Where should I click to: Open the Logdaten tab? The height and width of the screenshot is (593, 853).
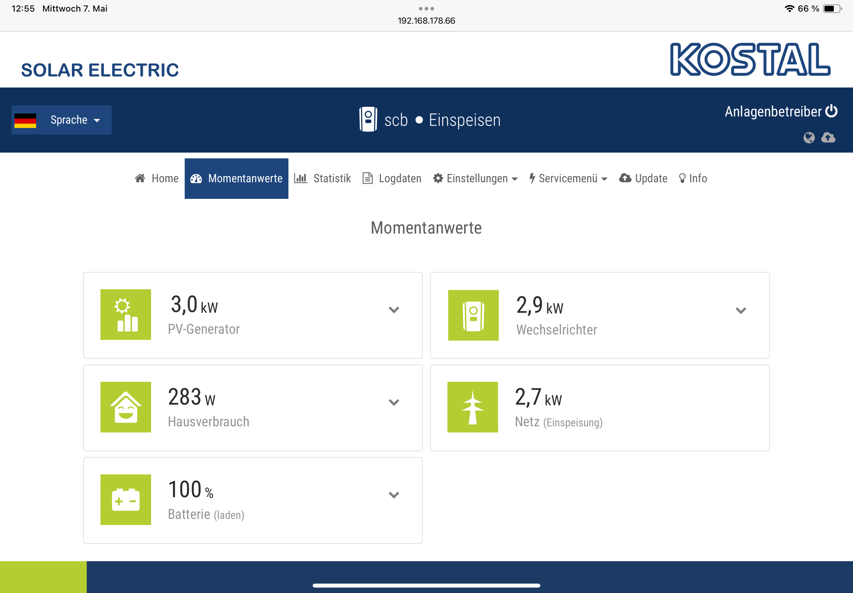[392, 179]
